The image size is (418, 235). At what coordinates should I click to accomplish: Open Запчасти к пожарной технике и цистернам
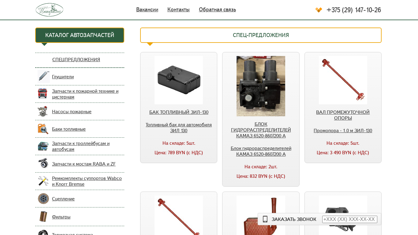coord(85,94)
